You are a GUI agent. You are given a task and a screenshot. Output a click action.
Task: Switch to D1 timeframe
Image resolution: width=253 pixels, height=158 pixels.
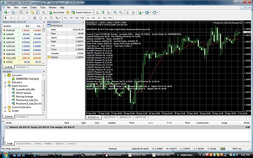point(99,18)
